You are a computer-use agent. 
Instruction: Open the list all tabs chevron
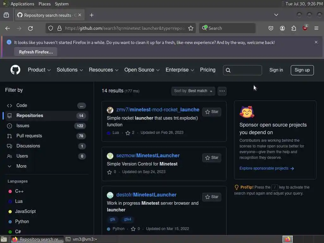276,15
